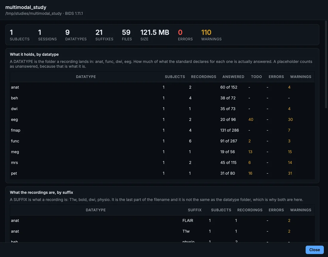The width and height of the screenshot is (328, 257).
Task: Click the 110 WARNINGS summary stat
Action: [211, 35]
